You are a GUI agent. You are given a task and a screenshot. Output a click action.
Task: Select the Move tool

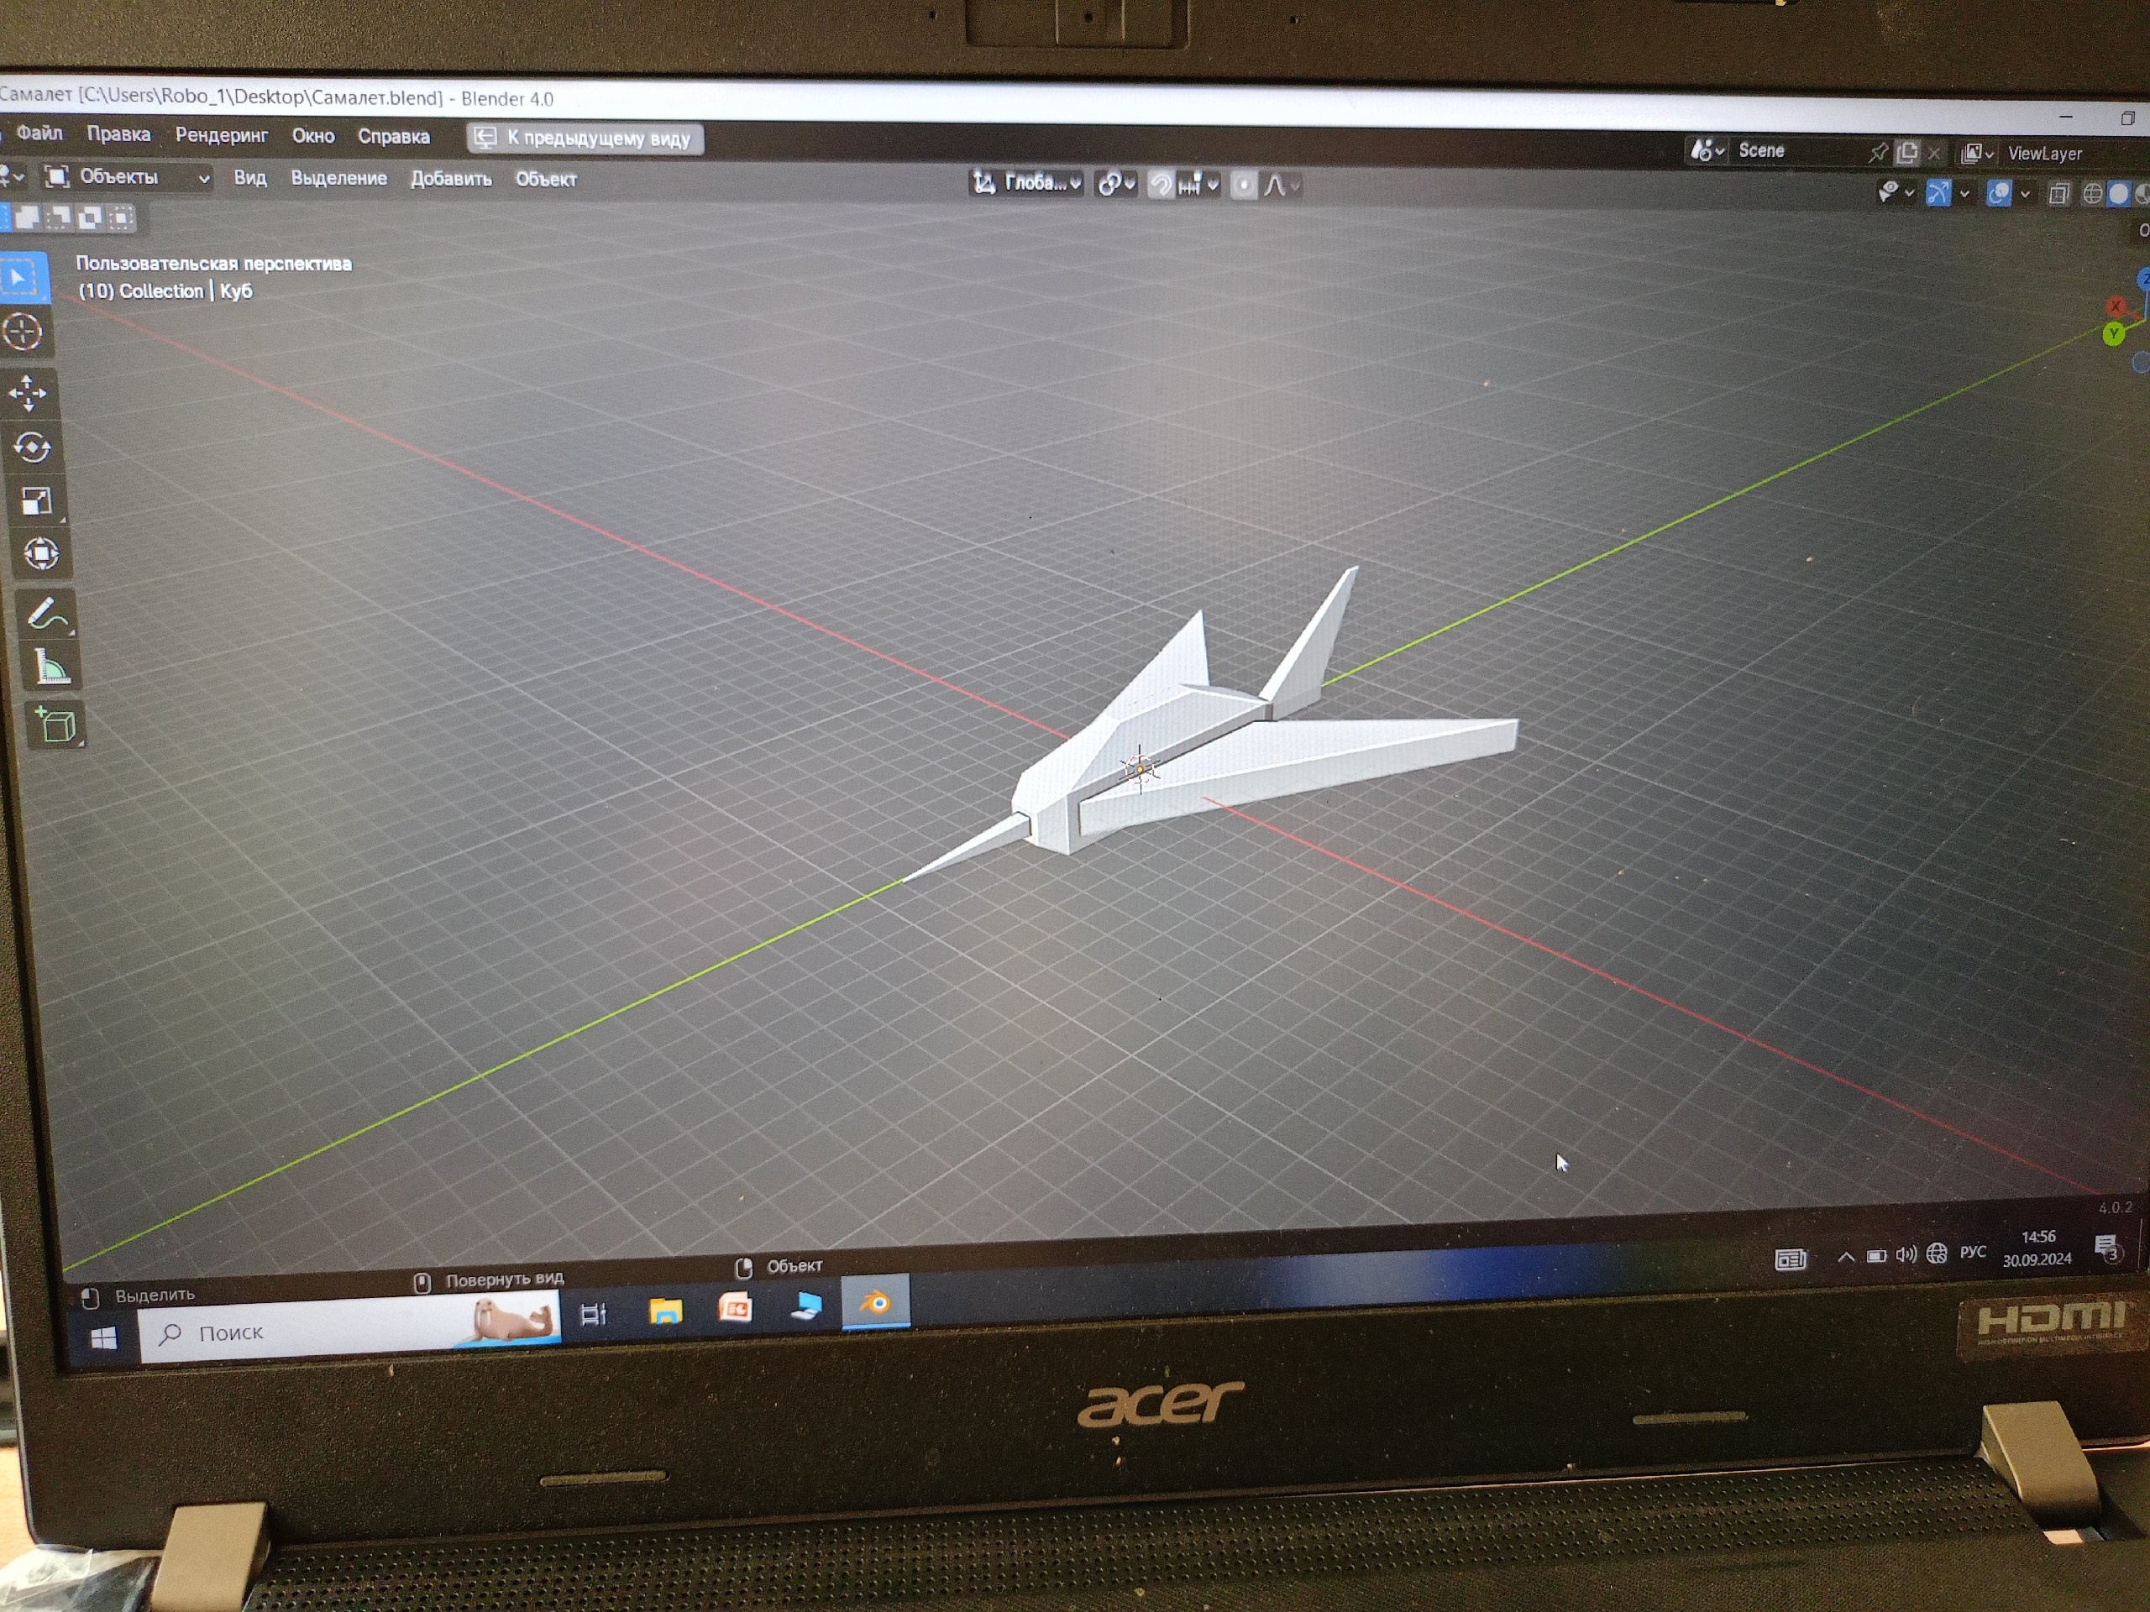coord(27,394)
